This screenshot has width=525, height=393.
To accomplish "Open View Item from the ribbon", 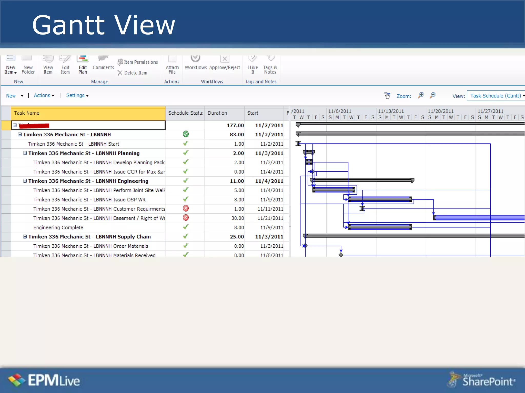I will [x=48, y=65].
